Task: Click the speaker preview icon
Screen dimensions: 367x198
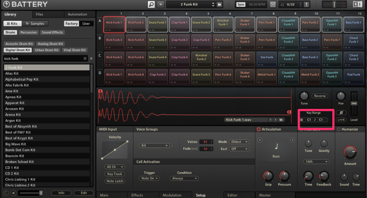Action: [x=13, y=193]
